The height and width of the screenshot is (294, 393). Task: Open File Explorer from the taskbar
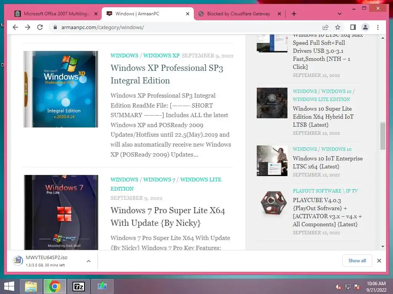pyautogui.click(x=31, y=286)
